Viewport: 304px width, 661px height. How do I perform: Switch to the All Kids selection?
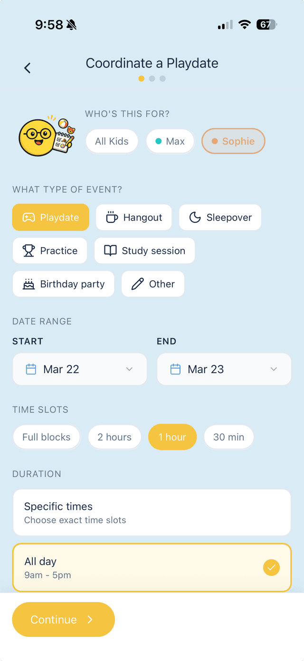coord(112,141)
